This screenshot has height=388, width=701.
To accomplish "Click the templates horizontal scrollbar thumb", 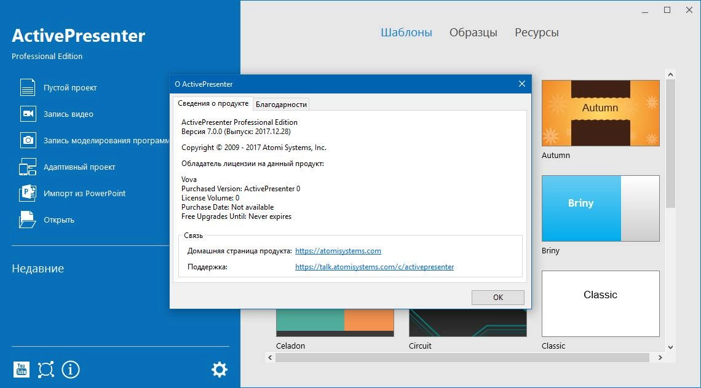I will [x=462, y=358].
